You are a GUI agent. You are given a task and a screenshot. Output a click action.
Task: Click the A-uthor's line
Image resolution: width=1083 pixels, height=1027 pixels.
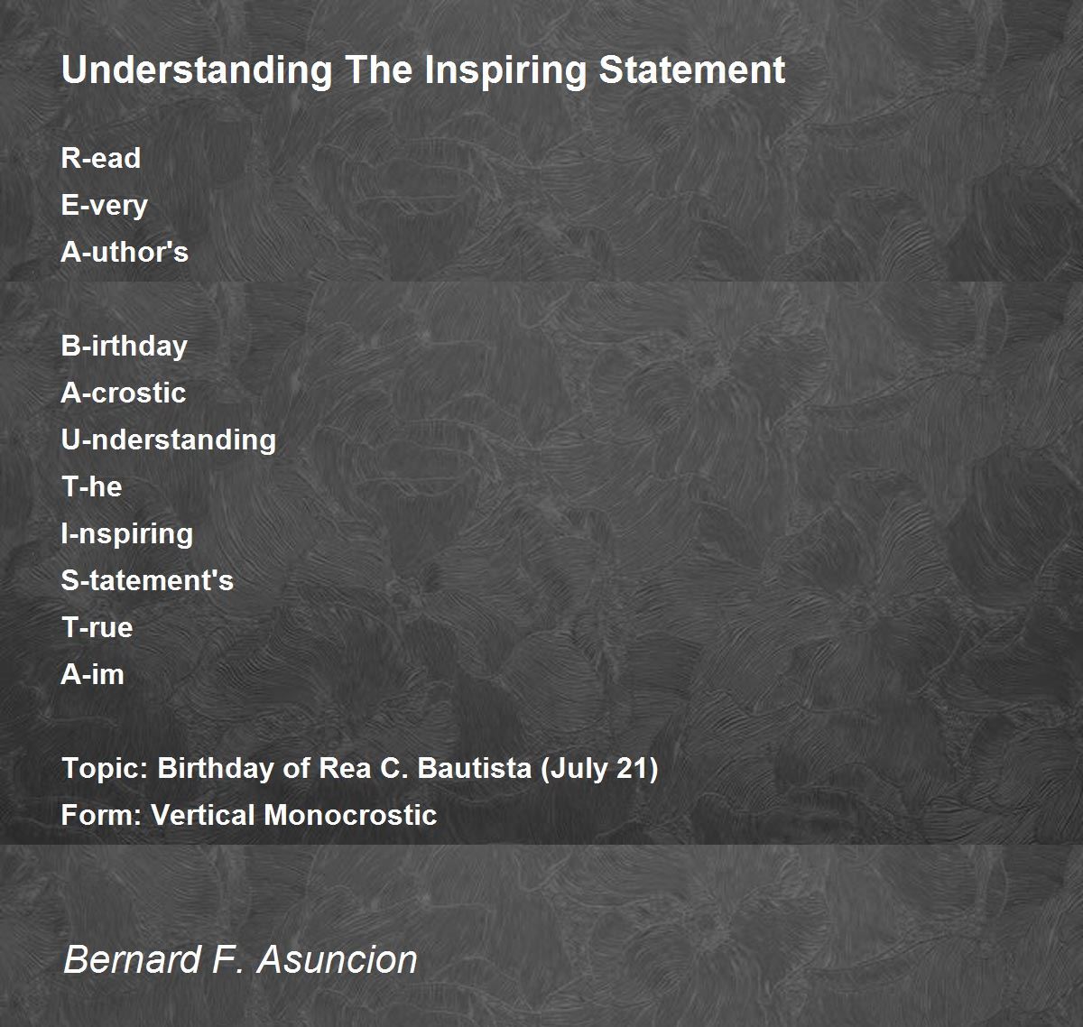125,252
